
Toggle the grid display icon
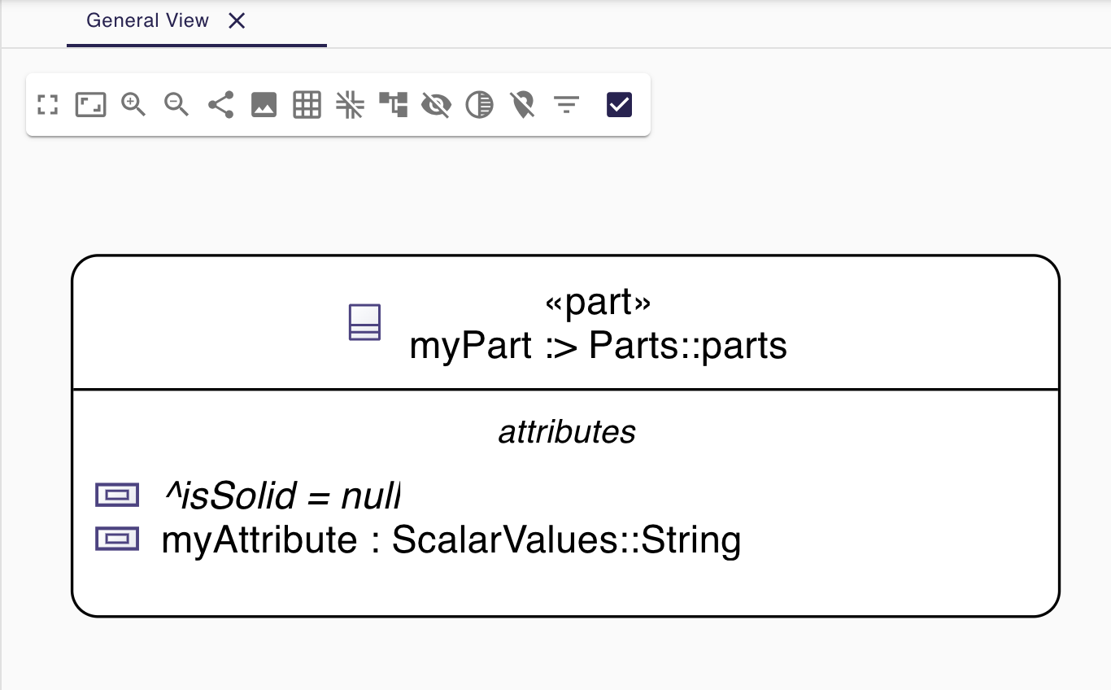(307, 104)
